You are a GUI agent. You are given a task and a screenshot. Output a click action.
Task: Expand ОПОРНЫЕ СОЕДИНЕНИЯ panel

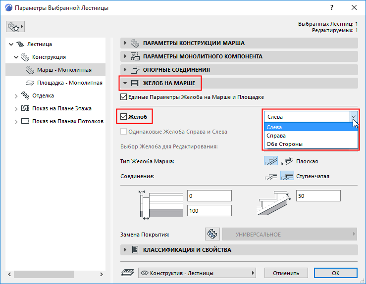[x=125, y=69]
